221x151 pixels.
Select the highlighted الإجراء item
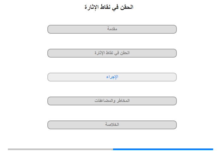(112, 77)
